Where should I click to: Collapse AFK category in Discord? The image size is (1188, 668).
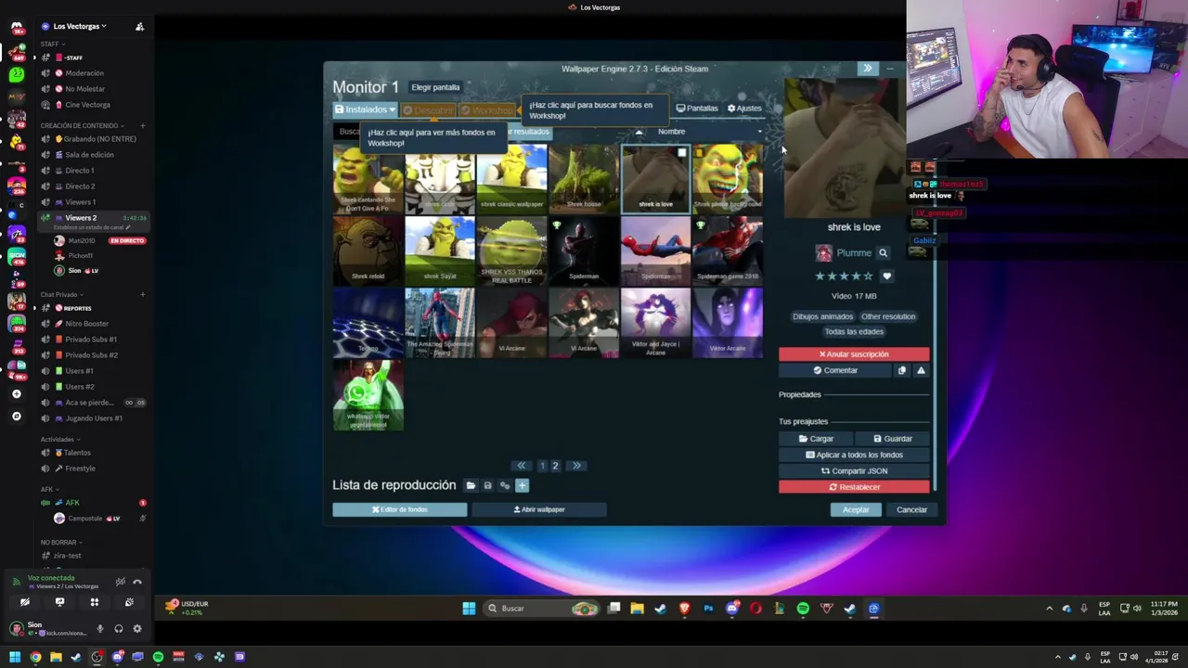click(49, 489)
